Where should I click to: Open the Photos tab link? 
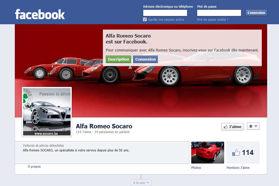tap(196, 168)
